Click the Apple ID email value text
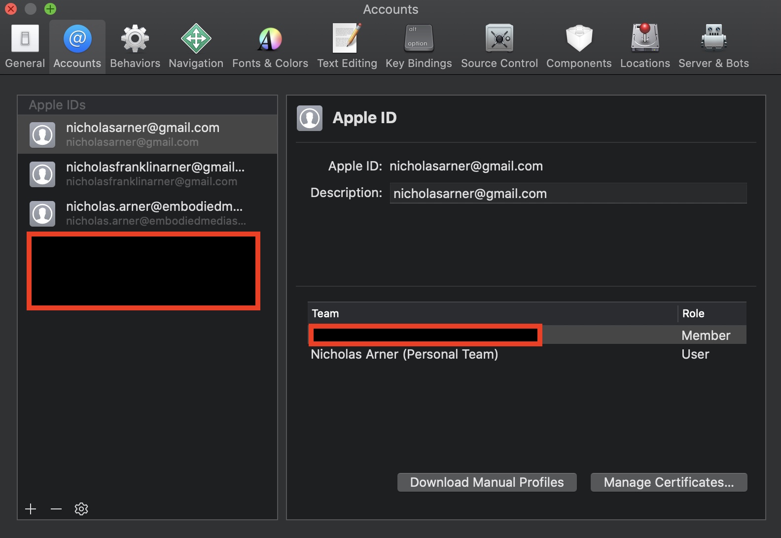Image resolution: width=781 pixels, height=538 pixels. (466, 166)
